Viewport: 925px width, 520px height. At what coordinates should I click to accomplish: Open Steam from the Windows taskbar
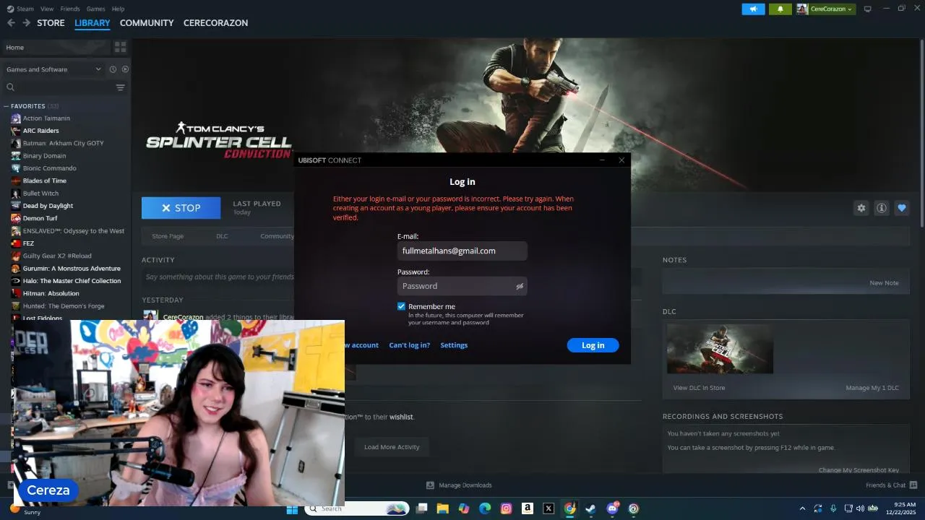590,508
